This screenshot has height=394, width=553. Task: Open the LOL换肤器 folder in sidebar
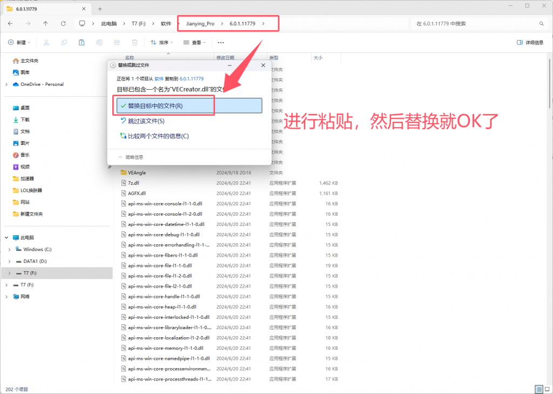tap(28, 190)
